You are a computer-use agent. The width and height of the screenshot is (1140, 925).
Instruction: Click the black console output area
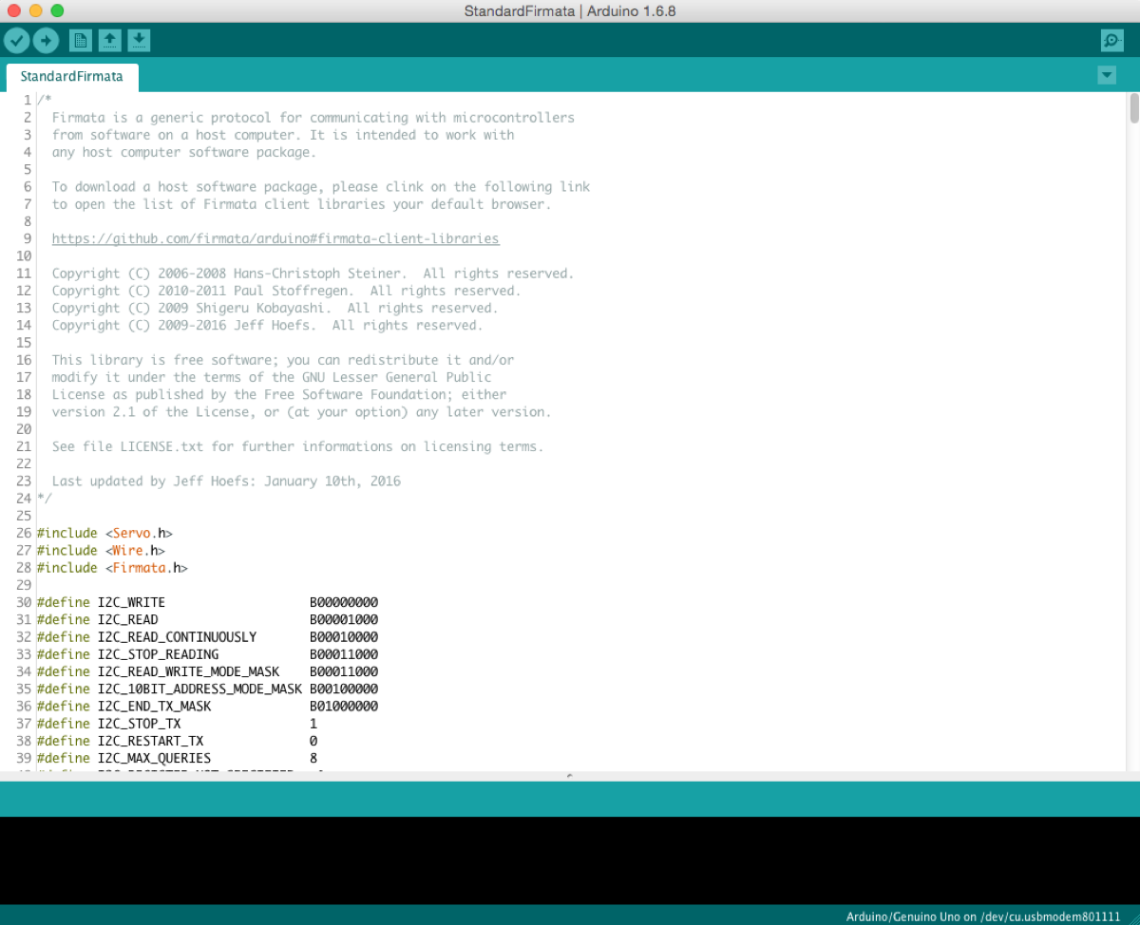click(570, 860)
